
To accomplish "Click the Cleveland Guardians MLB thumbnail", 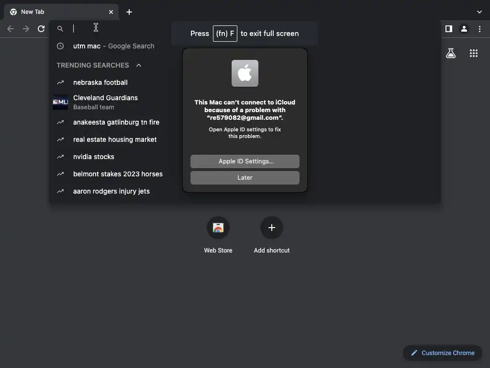I will point(60,102).
